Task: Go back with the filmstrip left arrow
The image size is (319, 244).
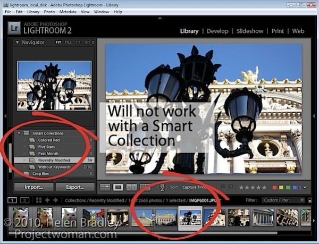Action: [x=47, y=200]
